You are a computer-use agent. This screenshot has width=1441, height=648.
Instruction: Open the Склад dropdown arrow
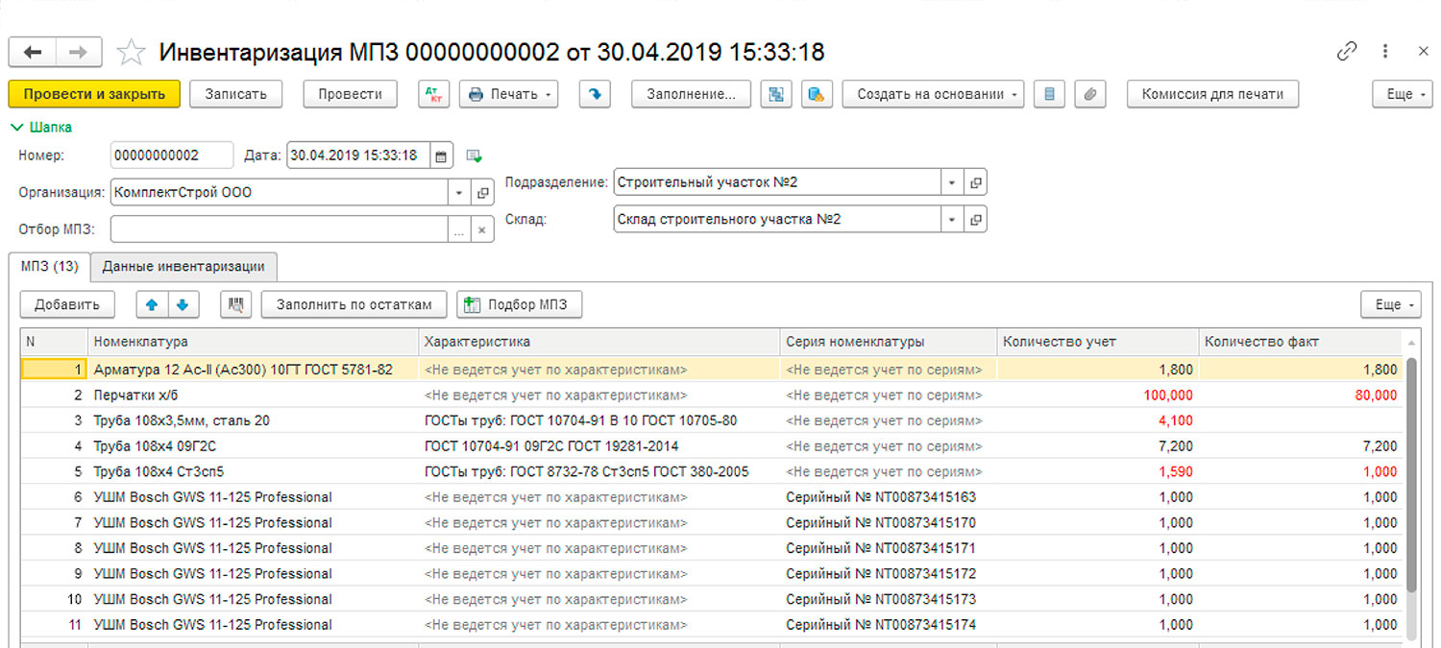[x=951, y=220]
